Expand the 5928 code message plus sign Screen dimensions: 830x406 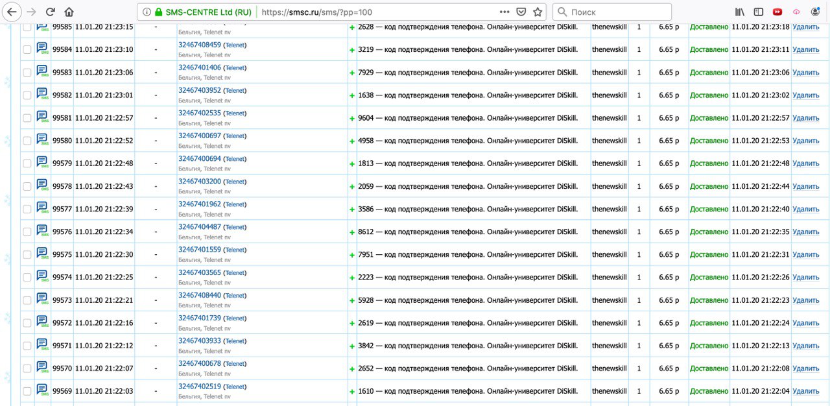tap(352, 301)
